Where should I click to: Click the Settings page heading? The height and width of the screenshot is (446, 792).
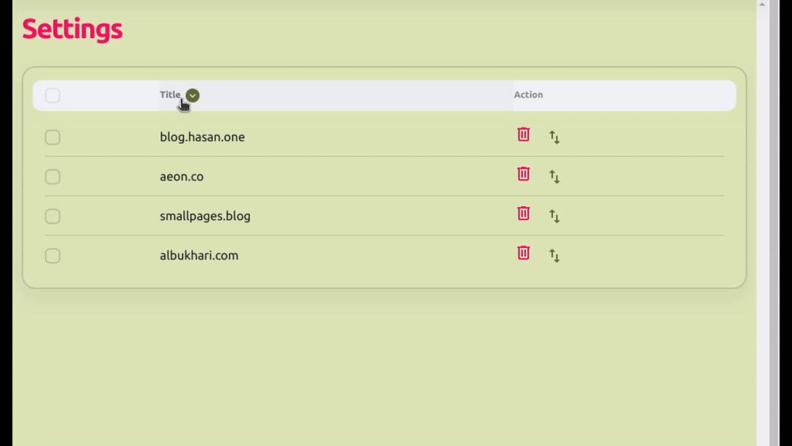pos(72,29)
